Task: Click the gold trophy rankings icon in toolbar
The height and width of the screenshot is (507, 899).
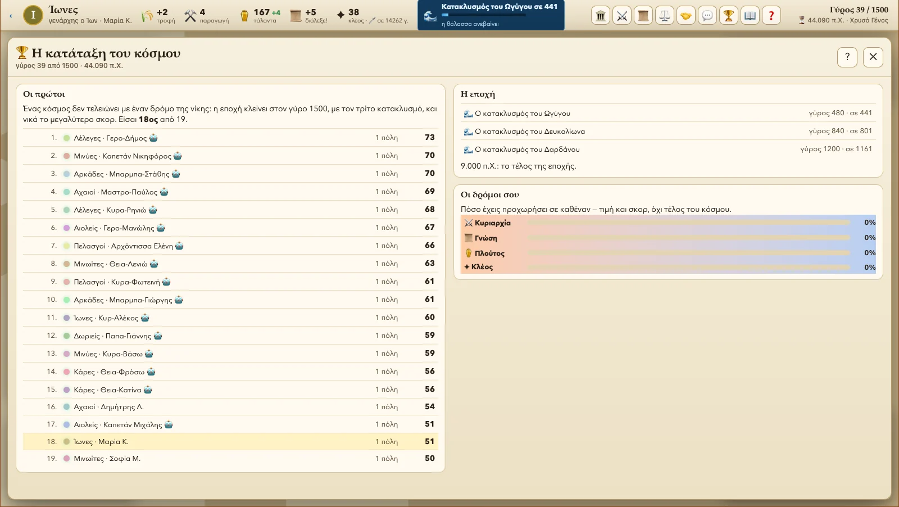Action: pyautogui.click(x=729, y=16)
